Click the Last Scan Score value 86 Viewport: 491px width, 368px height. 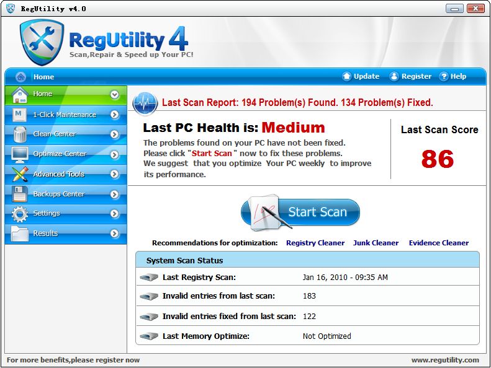coord(437,159)
